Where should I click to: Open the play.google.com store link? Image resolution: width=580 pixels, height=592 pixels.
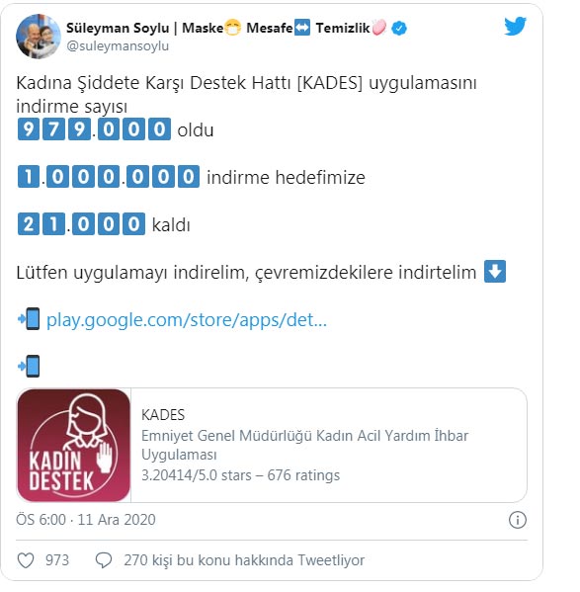tap(187, 320)
